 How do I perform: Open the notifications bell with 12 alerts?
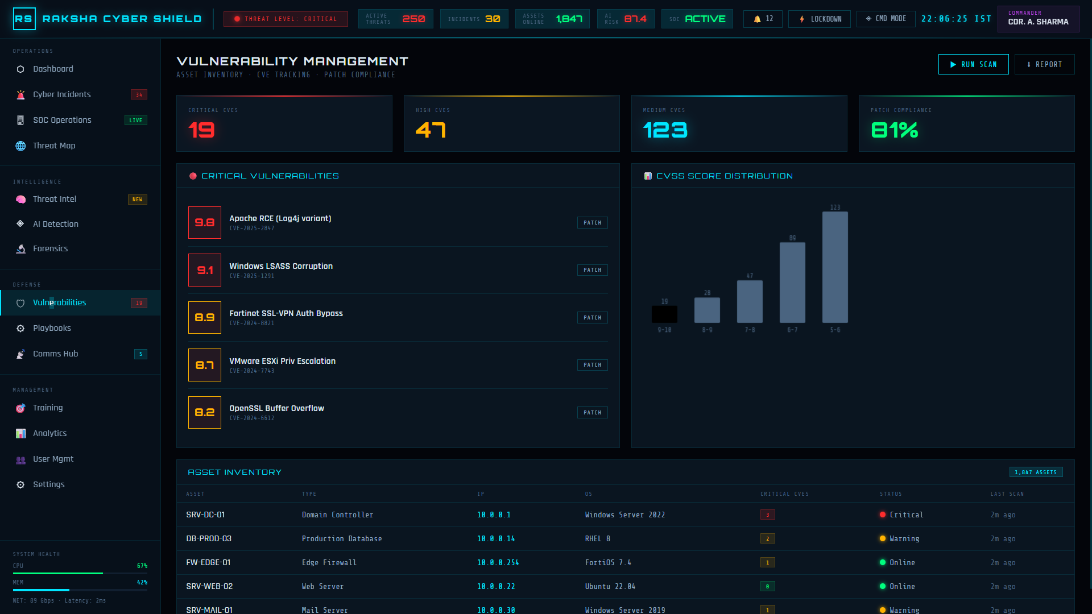pos(763,19)
